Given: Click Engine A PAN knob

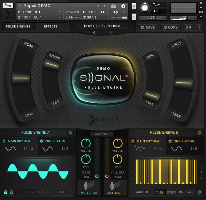Looking at the screenshot, I should (86, 159).
